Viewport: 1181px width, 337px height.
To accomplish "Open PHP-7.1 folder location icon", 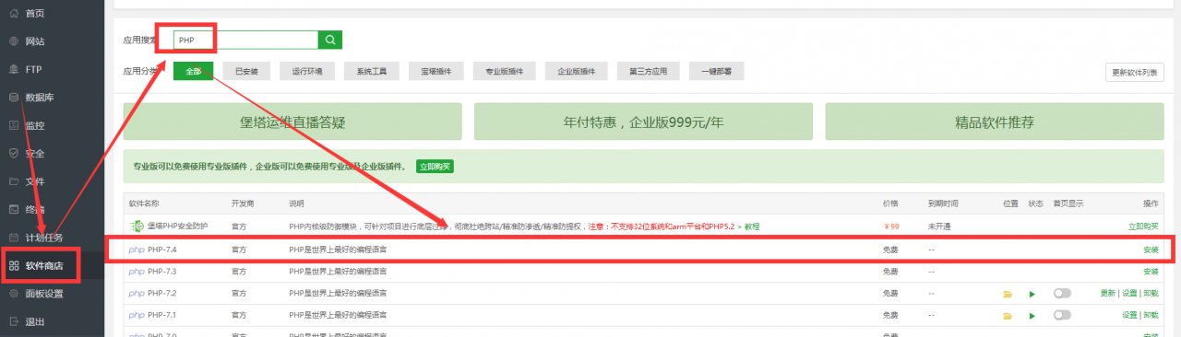I will 1008,315.
